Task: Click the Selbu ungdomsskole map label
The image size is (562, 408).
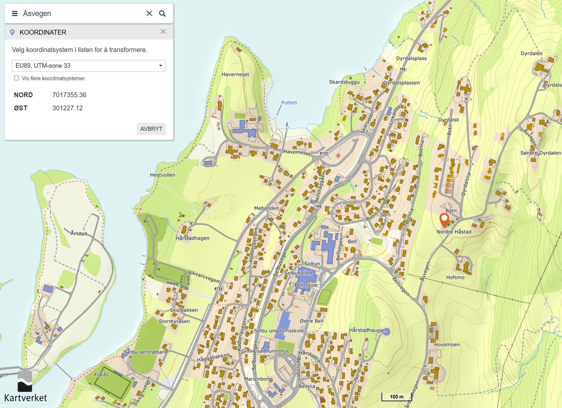Action: [x=278, y=331]
